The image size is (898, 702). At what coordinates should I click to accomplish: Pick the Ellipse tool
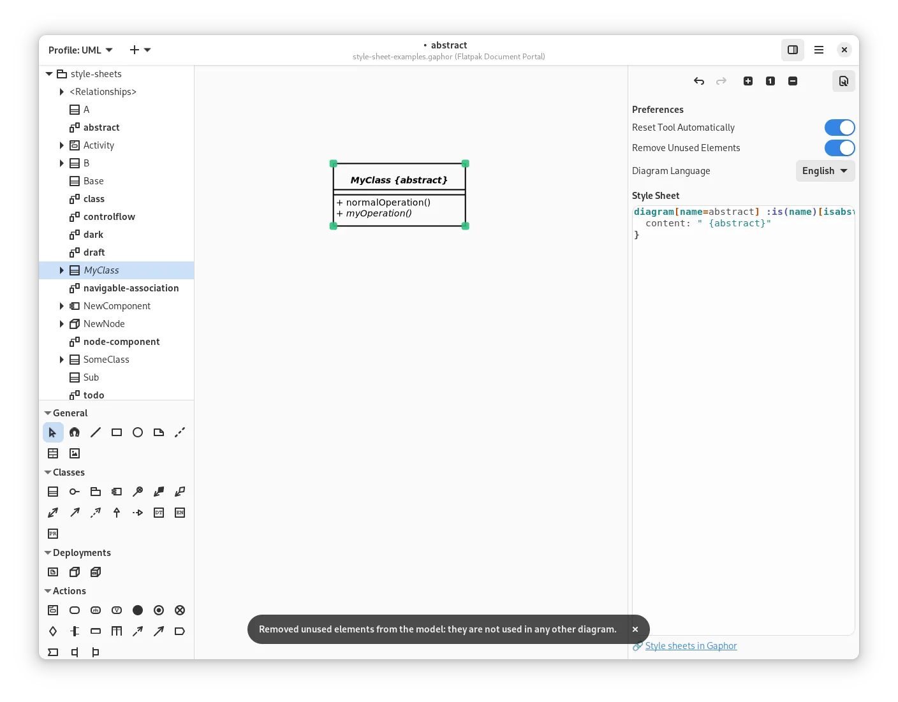point(138,432)
